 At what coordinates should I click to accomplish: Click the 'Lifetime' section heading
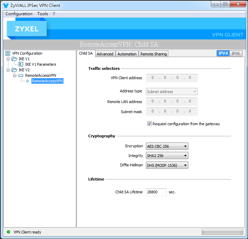click(96, 179)
